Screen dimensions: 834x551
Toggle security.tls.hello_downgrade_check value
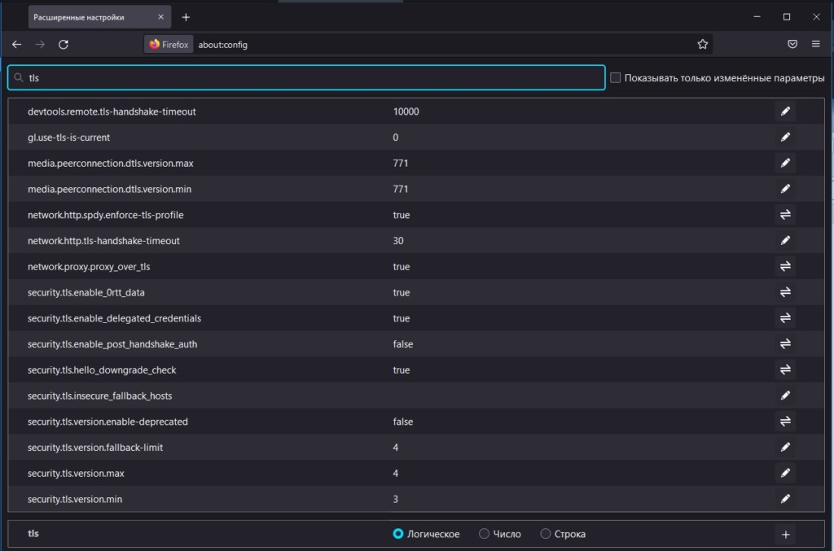pos(785,370)
